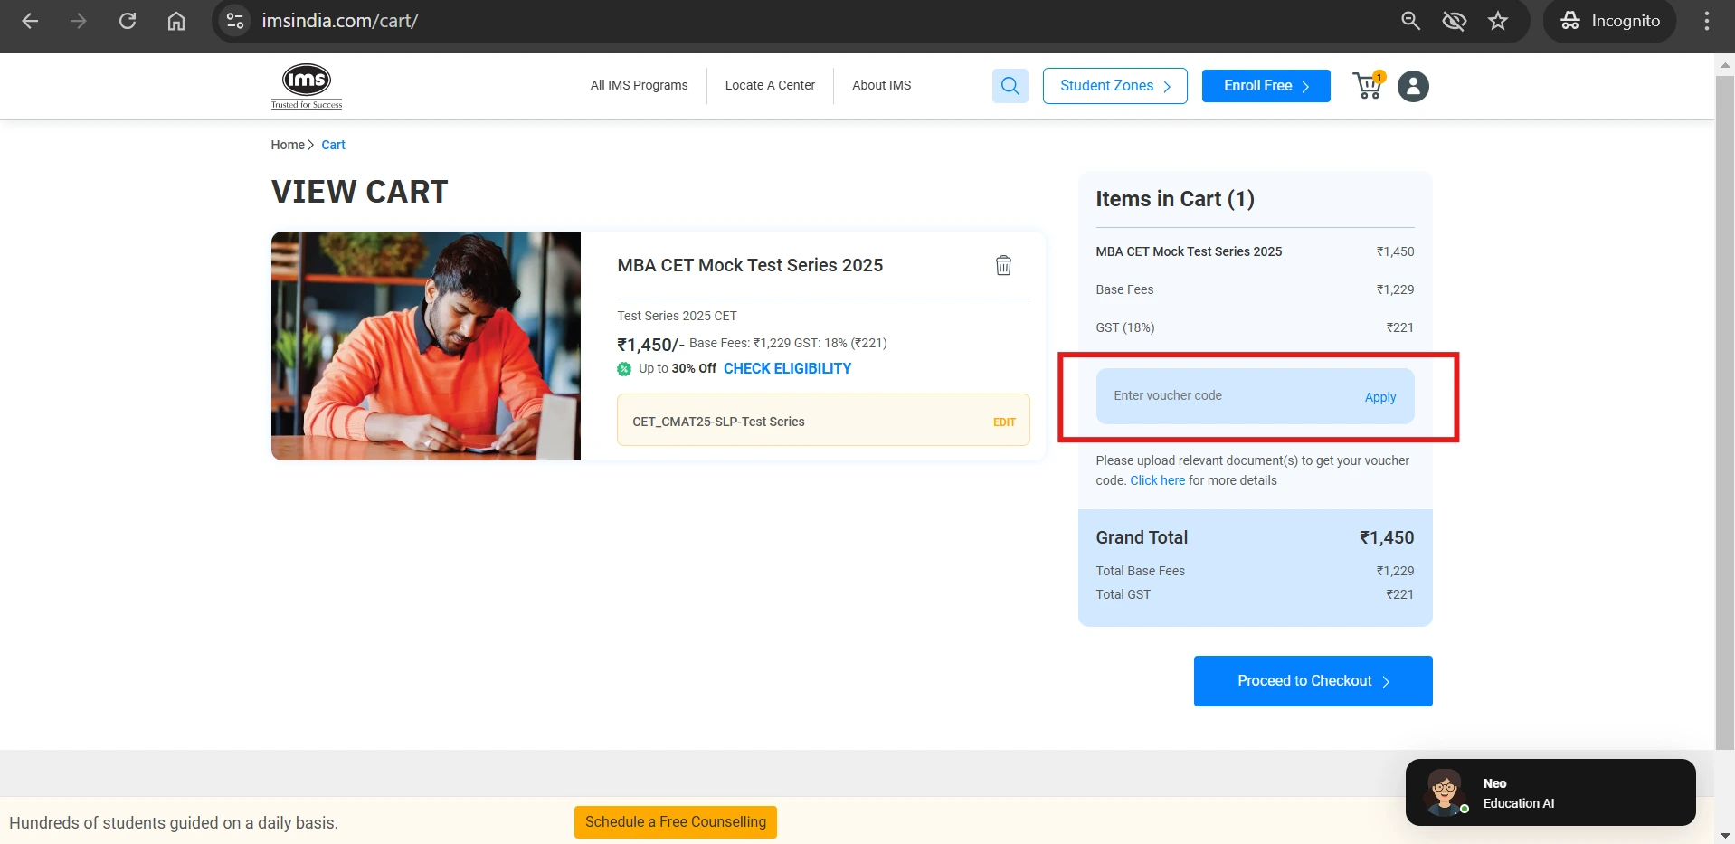Screen dimensions: 1735x844
Task: Reload the page with browser refresh
Action: (x=128, y=21)
